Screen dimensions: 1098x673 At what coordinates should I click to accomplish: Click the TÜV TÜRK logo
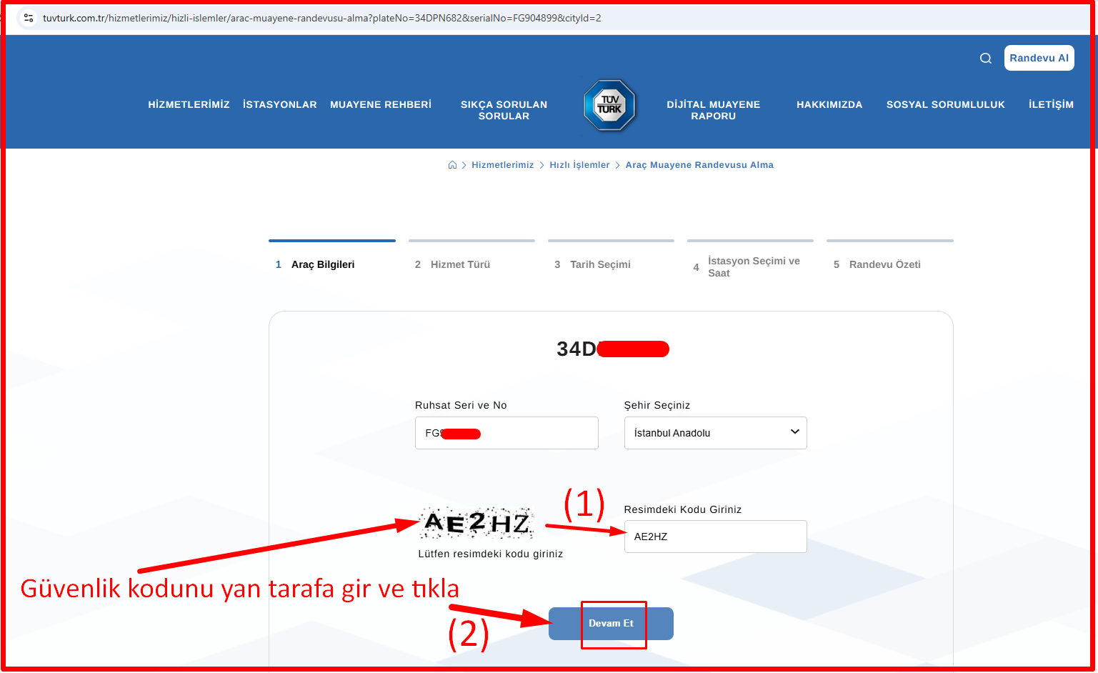click(x=609, y=106)
